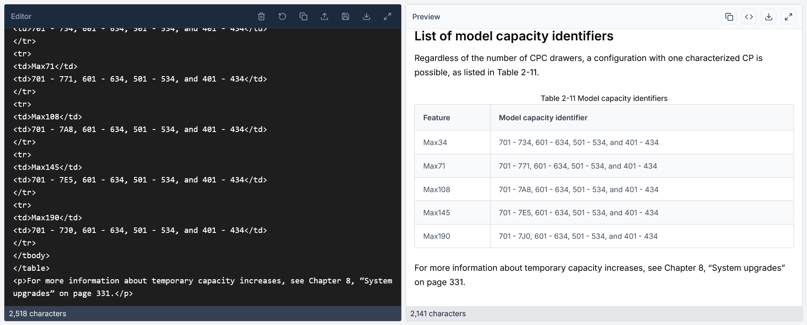Place cursor on the </table> line in the editor

32,268
